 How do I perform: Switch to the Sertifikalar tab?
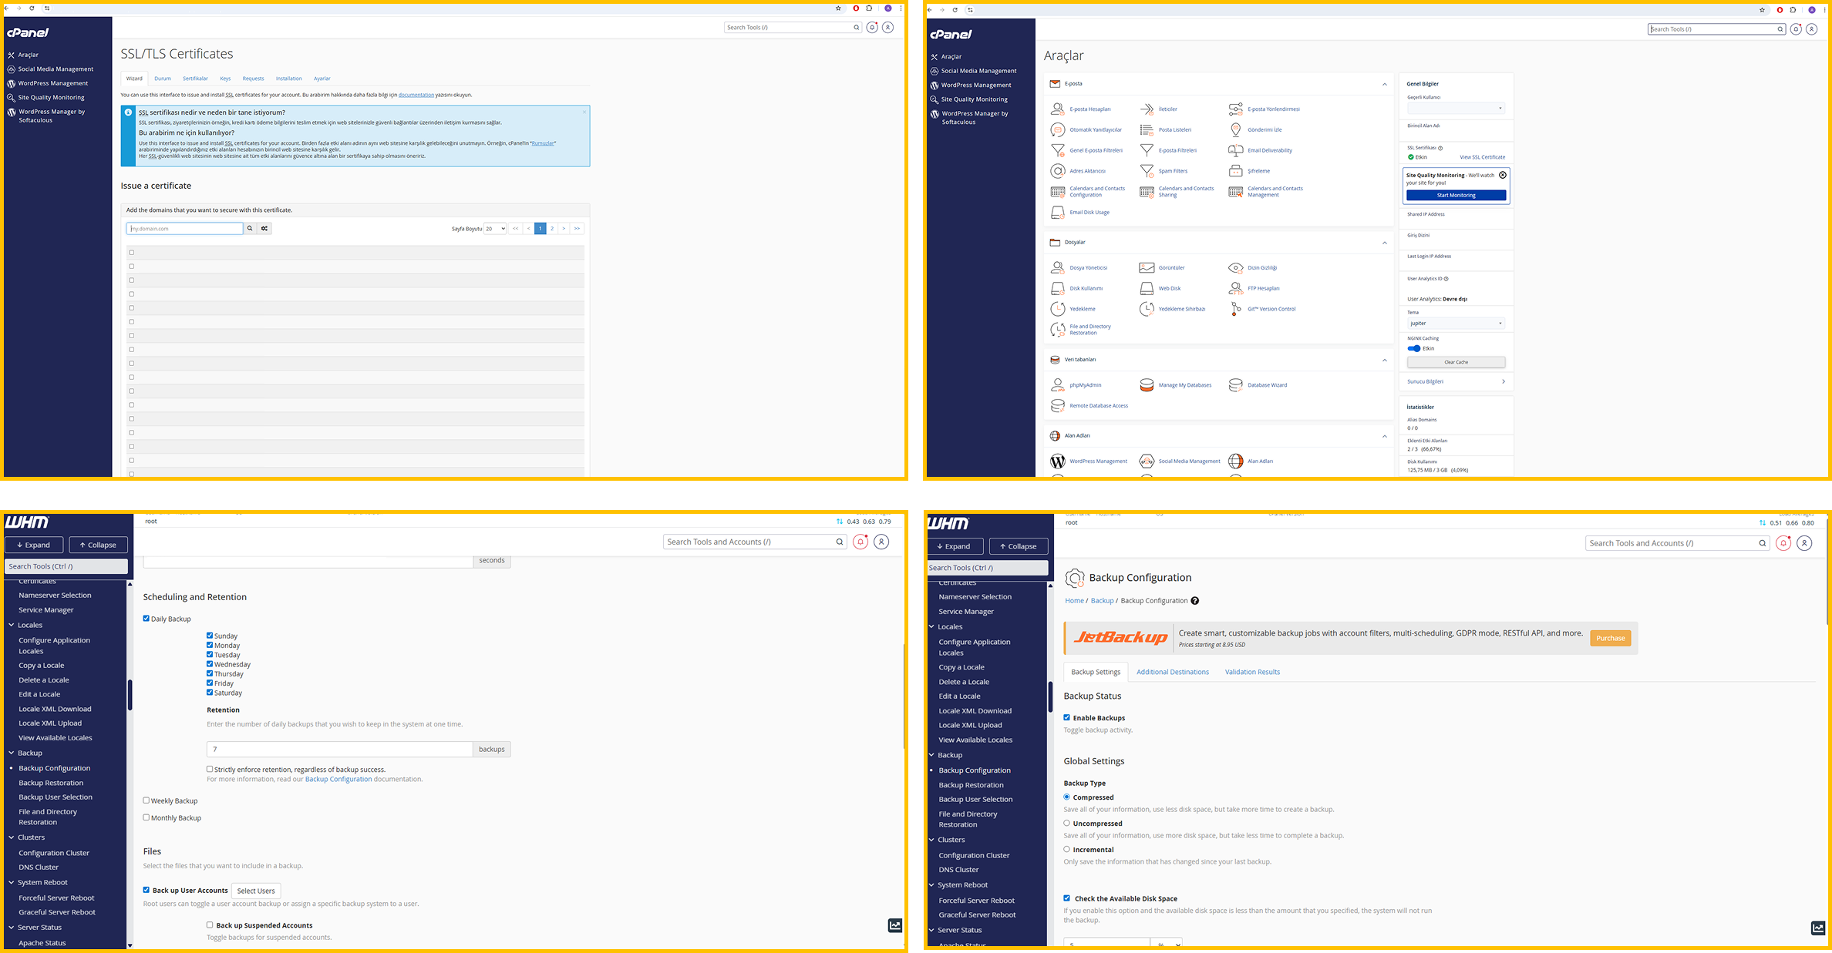pos(195,78)
